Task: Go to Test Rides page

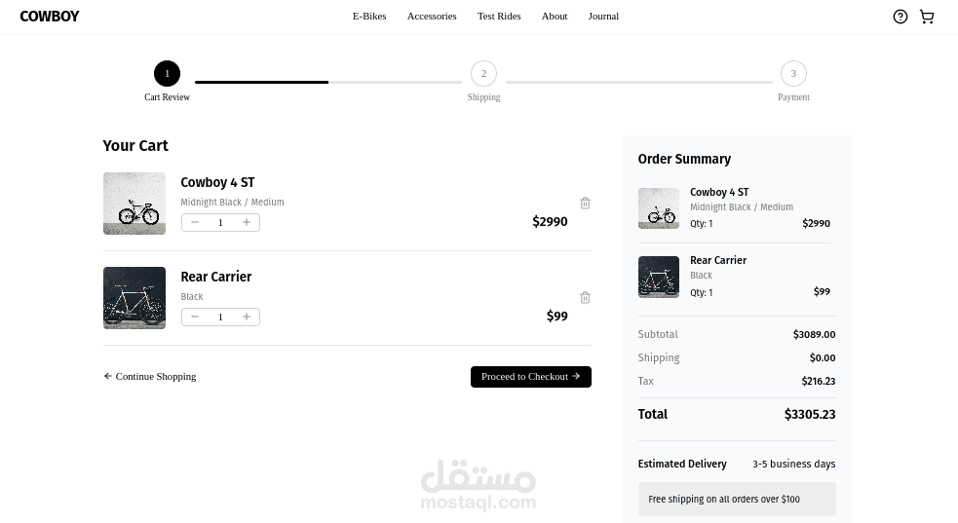Action: tap(499, 17)
